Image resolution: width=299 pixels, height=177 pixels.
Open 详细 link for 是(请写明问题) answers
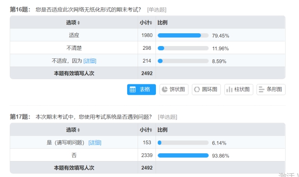click(x=95, y=142)
